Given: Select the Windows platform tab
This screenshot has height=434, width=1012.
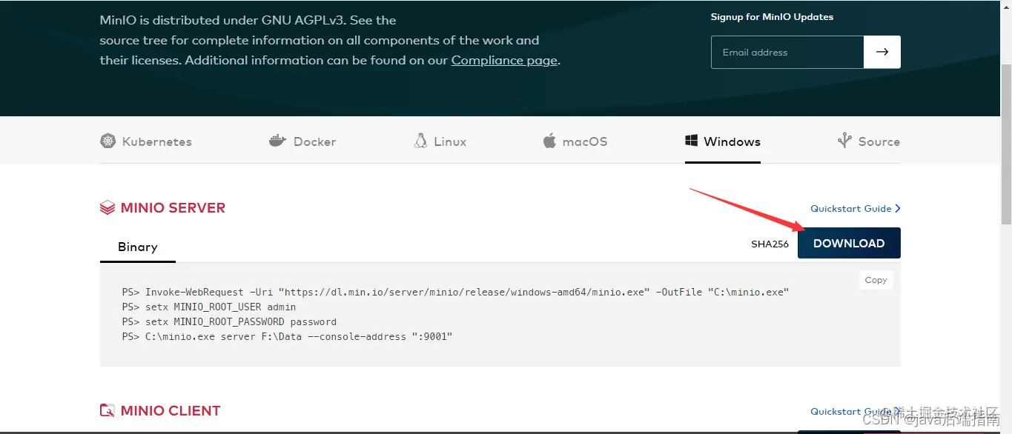Looking at the screenshot, I should (x=723, y=141).
